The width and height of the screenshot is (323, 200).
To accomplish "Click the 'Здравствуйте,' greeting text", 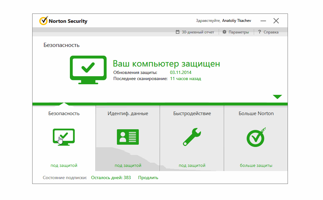I will (x=208, y=21).
